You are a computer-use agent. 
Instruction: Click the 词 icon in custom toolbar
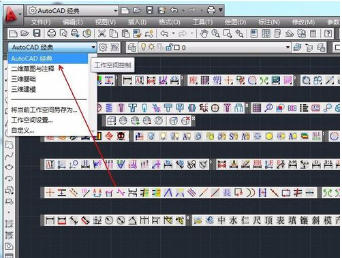click(287, 80)
